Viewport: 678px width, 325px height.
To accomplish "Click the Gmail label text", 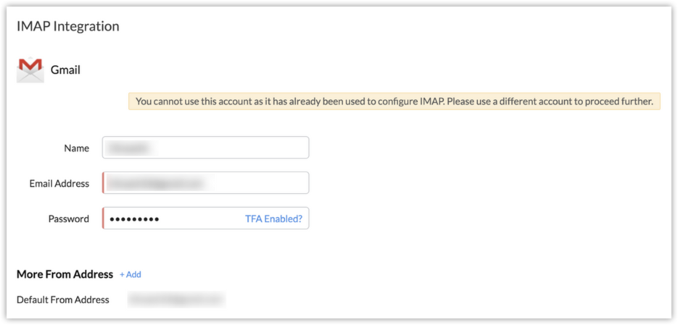I will point(65,70).
